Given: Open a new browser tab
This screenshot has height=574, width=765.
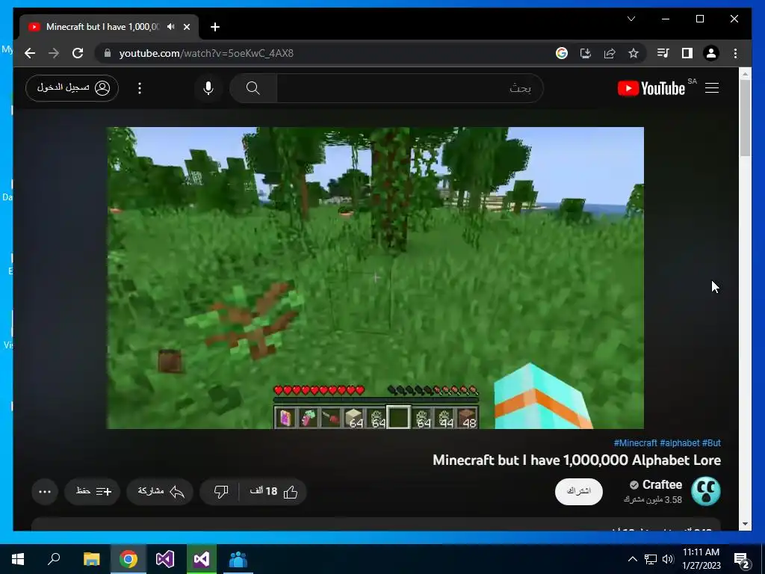Looking at the screenshot, I should [x=214, y=27].
